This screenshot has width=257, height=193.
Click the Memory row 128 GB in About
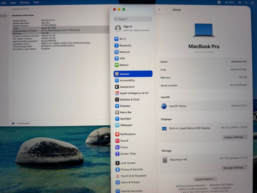pos(203,77)
